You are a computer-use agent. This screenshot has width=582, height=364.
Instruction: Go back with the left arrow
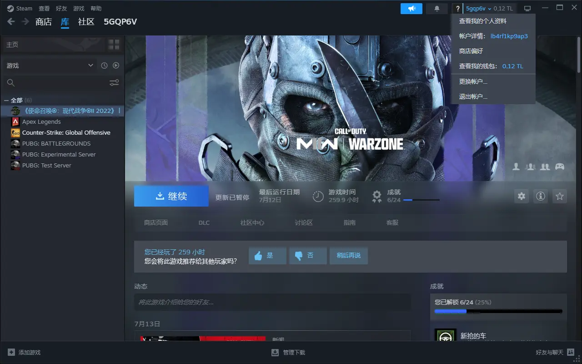point(11,21)
